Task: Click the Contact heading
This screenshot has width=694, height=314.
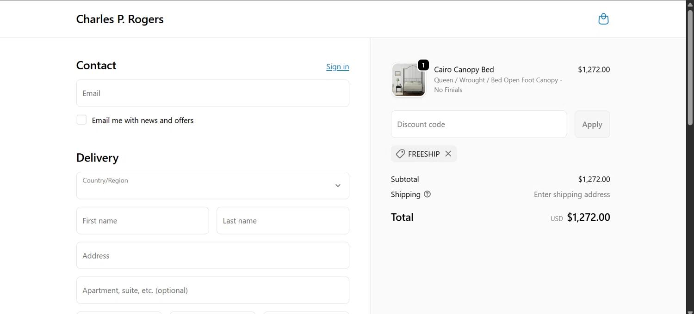Action: 96,65
